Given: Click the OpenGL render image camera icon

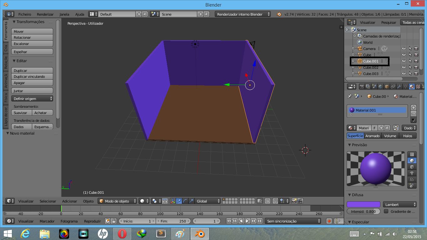Looking at the screenshot, I should tap(294, 201).
